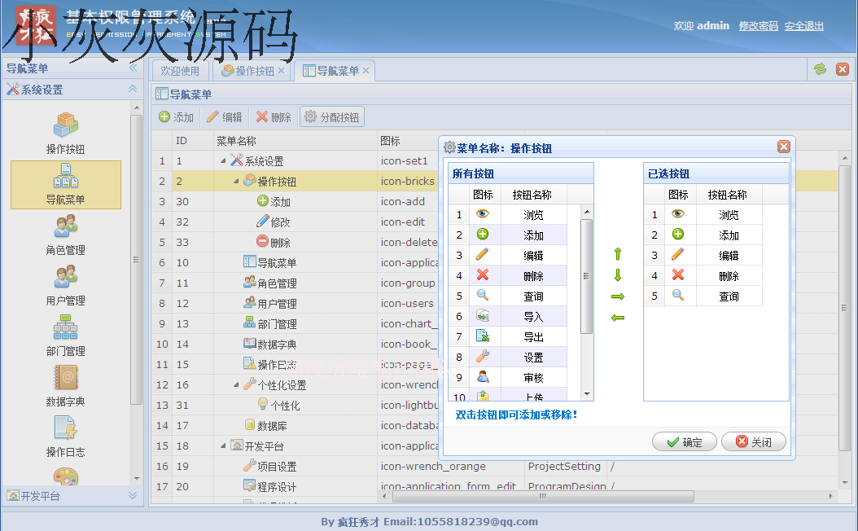Select 浏览 eye icon in 所有按钮 list
The width and height of the screenshot is (858, 531).
(482, 214)
